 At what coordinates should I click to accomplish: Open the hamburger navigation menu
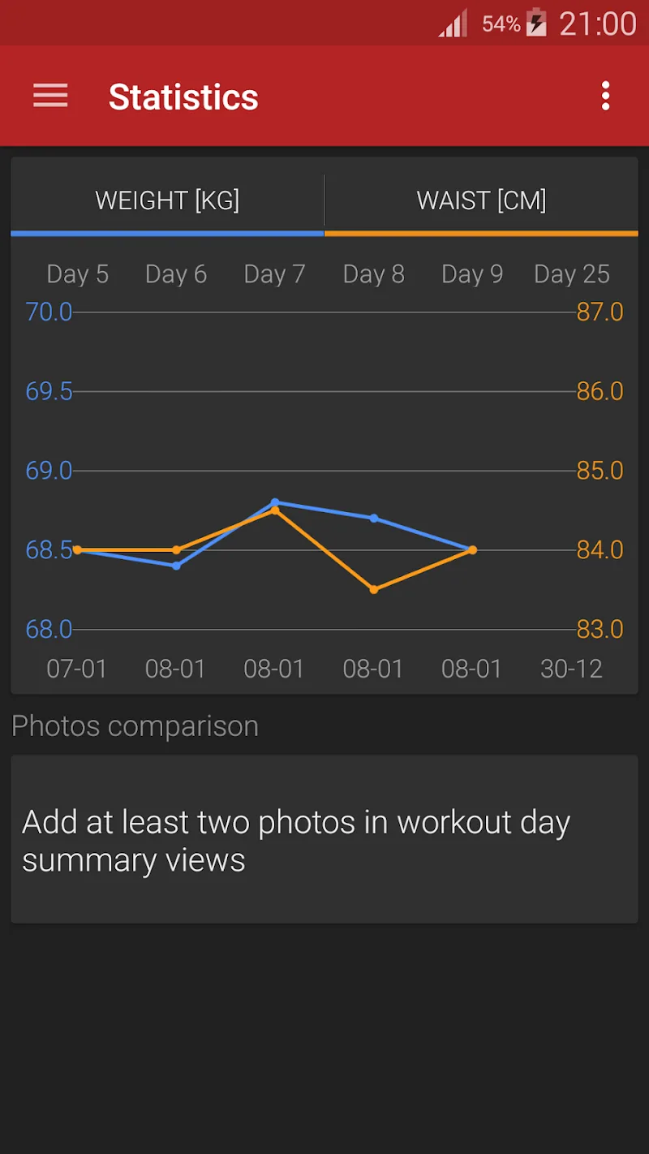pyautogui.click(x=50, y=96)
